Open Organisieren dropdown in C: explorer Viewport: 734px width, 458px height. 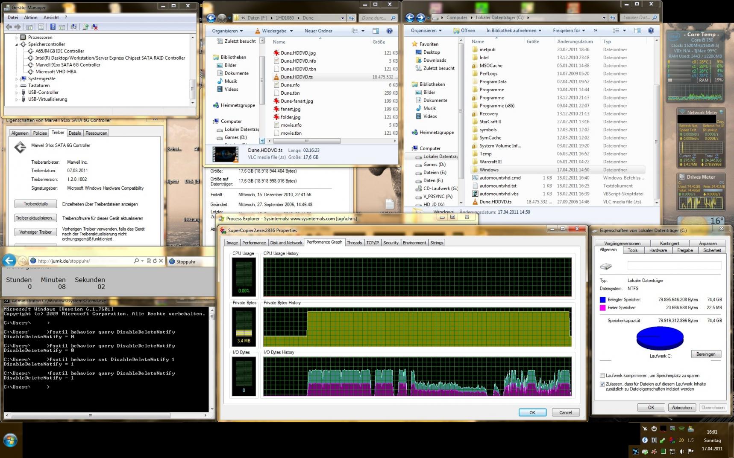point(426,31)
